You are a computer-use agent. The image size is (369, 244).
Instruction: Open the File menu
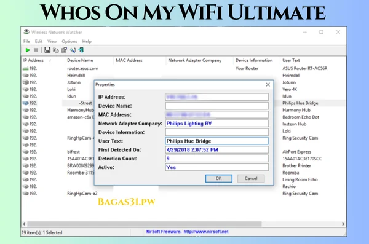coord(26,41)
